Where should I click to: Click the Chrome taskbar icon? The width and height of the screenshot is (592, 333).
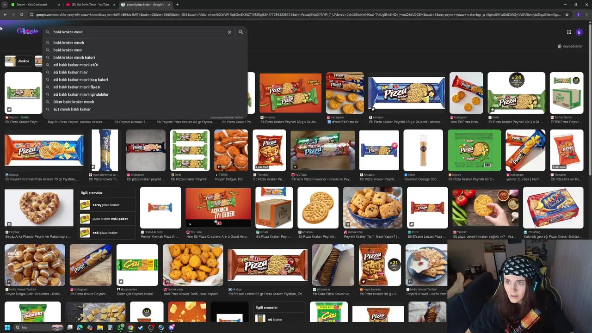pos(130,327)
